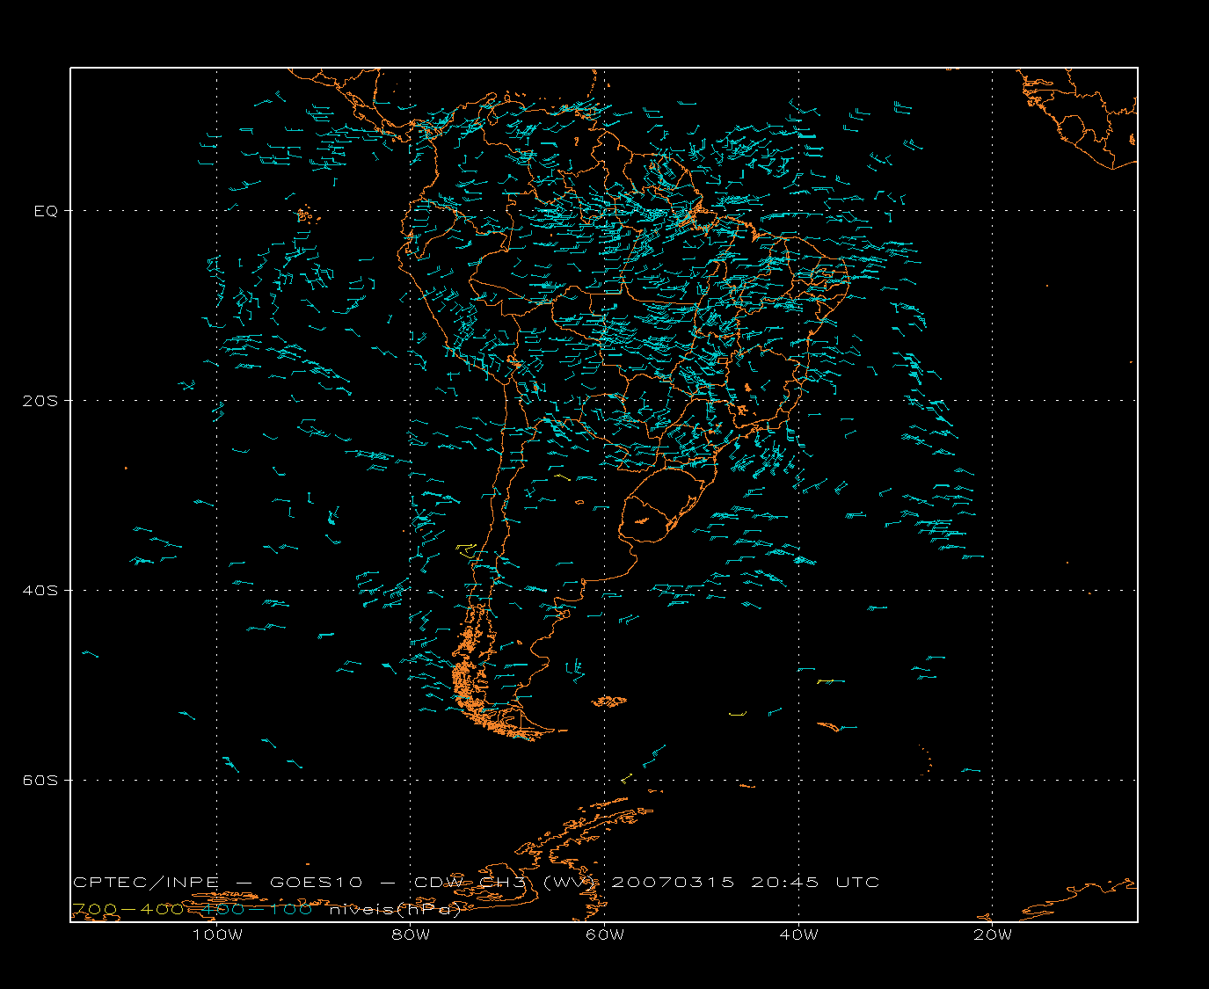The image size is (1209, 989).
Task: Click the niveis(hPa) legend label
Action: pyautogui.click(x=395, y=910)
